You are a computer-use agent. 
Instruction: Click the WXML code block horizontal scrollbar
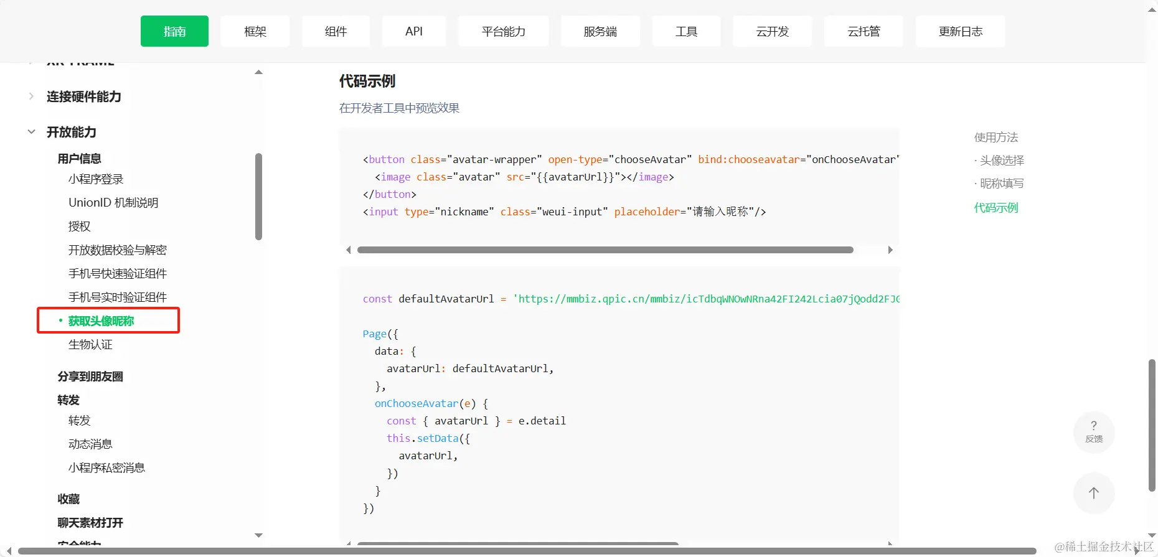tap(605, 250)
